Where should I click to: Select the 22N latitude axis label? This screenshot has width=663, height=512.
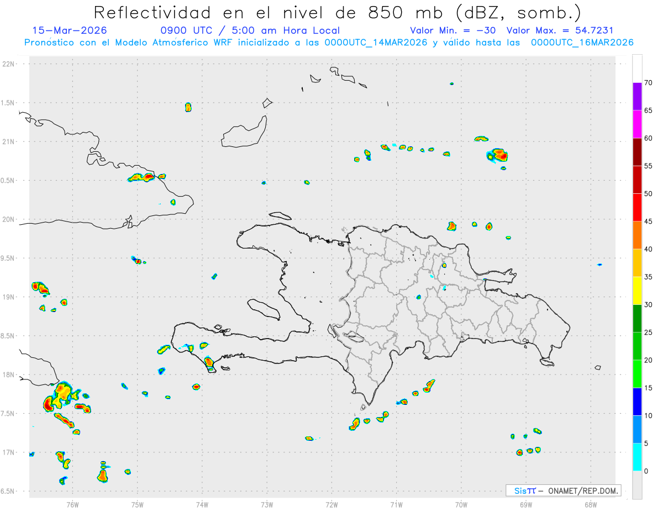9,64
